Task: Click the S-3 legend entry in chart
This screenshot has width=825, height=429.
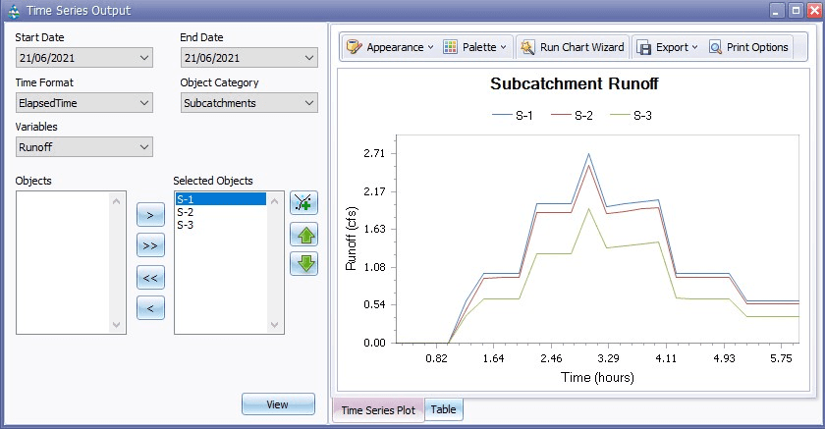Action: [632, 116]
